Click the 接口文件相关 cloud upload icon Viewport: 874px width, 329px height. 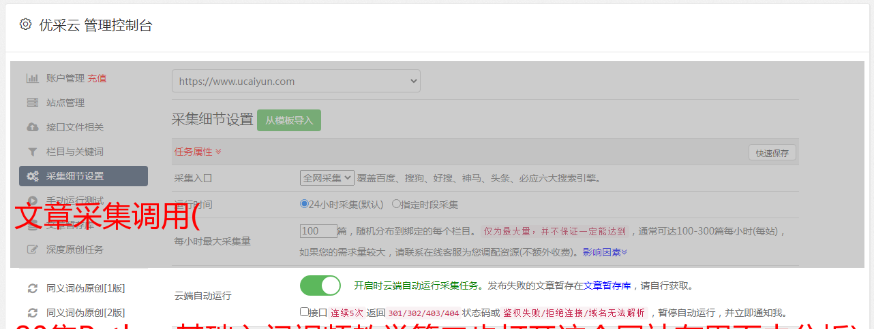pos(32,127)
